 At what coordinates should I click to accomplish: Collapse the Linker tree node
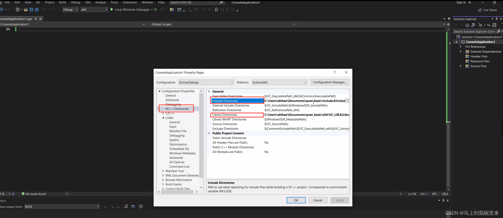point(163,118)
